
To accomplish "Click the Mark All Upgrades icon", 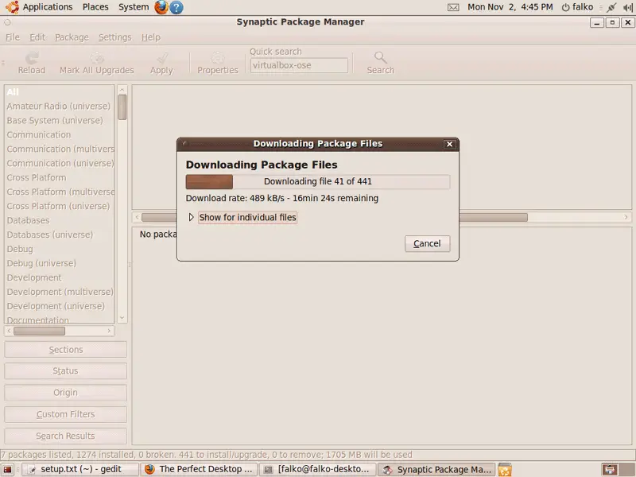I will (x=96, y=57).
